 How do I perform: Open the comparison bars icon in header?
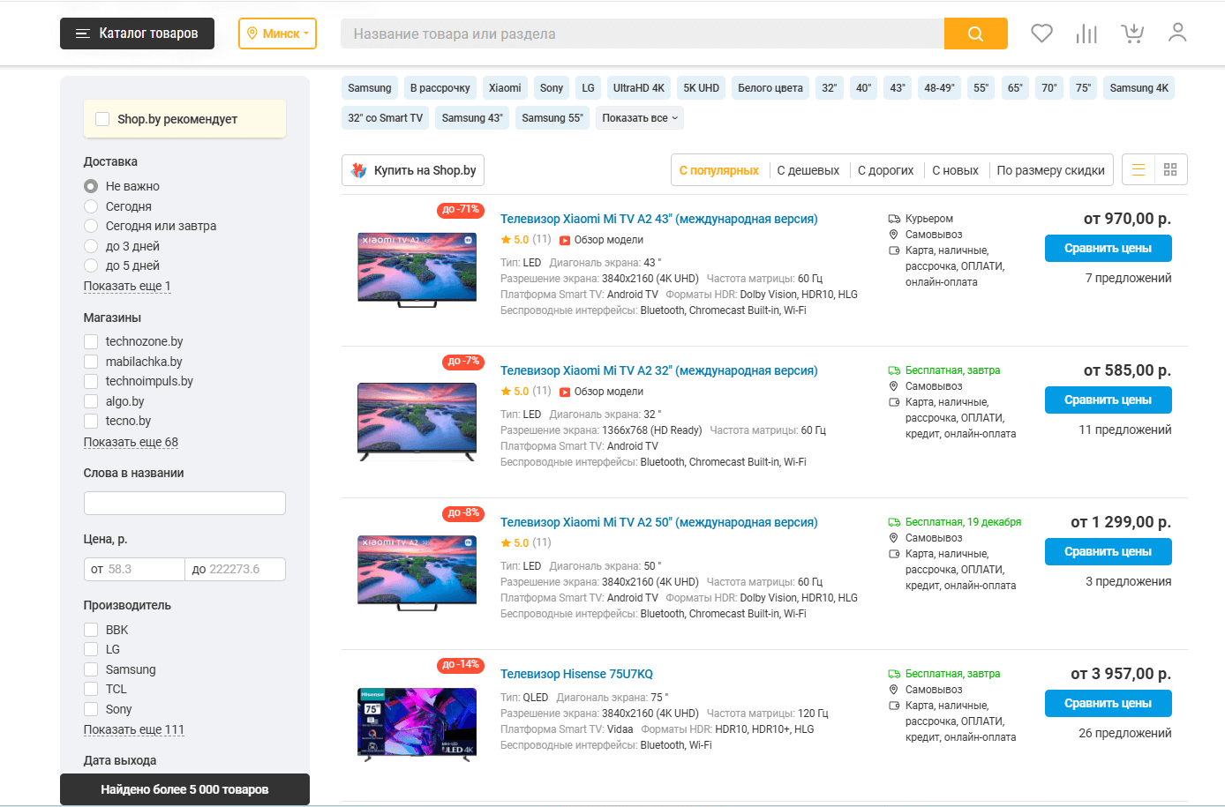coord(1086,34)
